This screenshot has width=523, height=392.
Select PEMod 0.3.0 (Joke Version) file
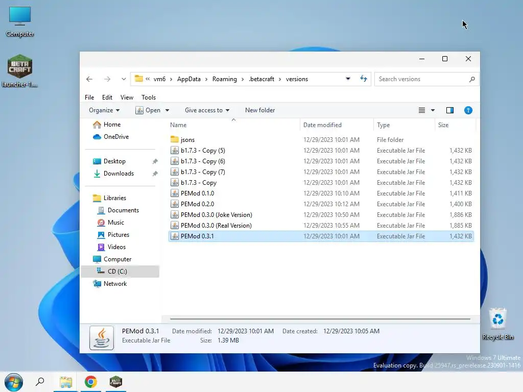(x=321, y=215)
